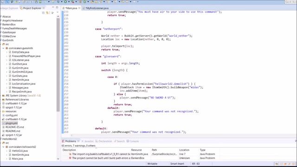
Task: Open the Run configurations dropdown arrow
Action: 69,2
